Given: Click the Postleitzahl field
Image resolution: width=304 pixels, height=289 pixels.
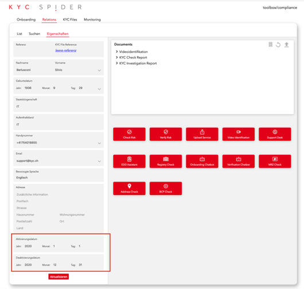Looking at the screenshot, I should [24, 221].
